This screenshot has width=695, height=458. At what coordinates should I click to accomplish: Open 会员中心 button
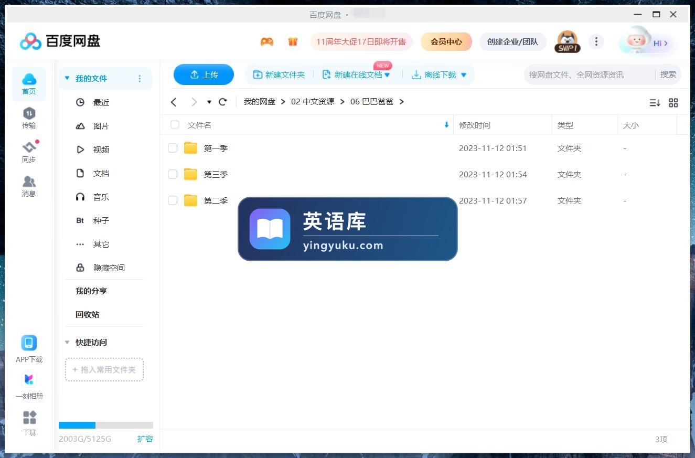446,41
